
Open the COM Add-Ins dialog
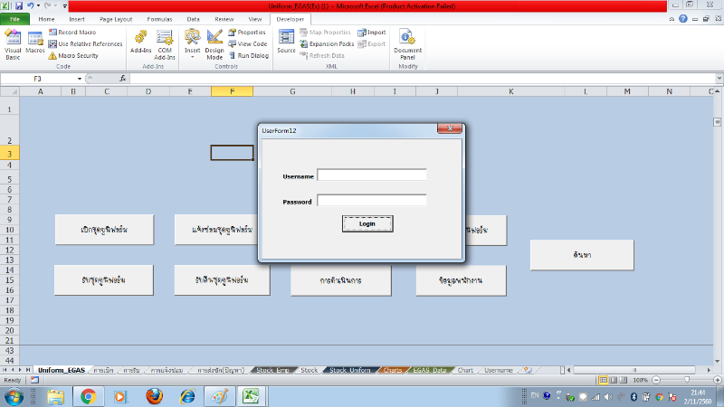(x=165, y=42)
